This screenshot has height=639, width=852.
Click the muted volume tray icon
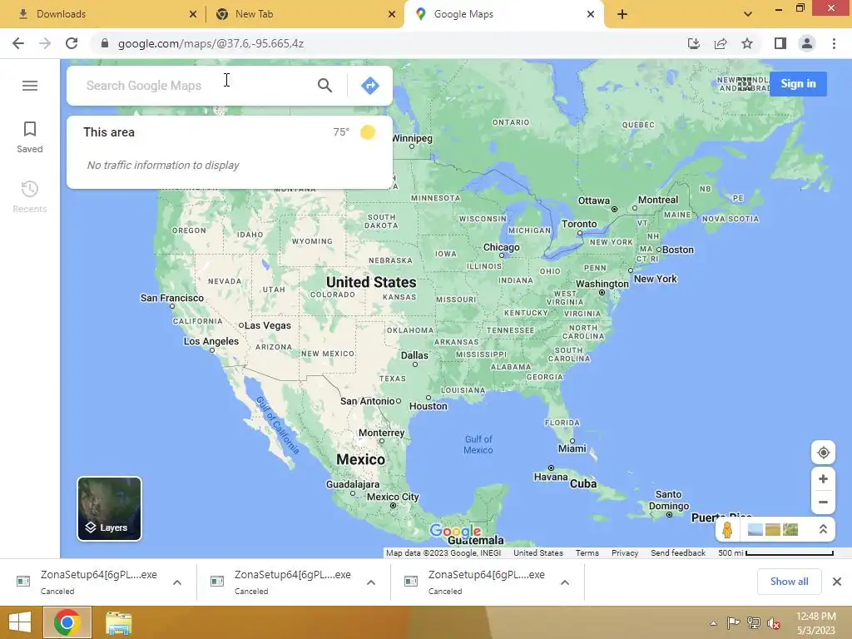774,623
